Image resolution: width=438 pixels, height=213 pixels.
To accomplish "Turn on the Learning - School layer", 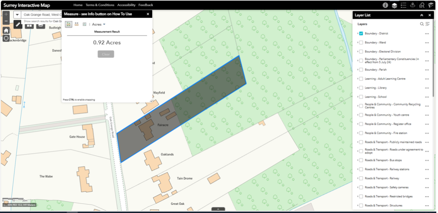I will coord(361,97).
